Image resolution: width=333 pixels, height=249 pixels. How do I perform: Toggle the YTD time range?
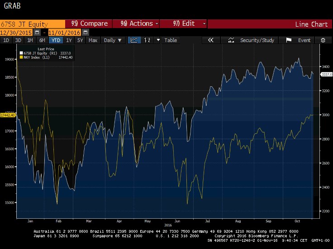pyautogui.click(x=56, y=40)
